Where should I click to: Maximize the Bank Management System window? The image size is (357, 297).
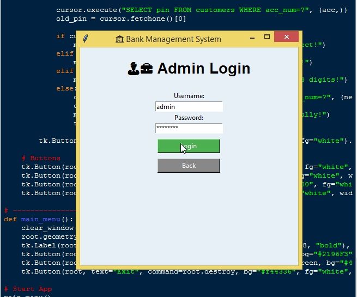point(267,39)
